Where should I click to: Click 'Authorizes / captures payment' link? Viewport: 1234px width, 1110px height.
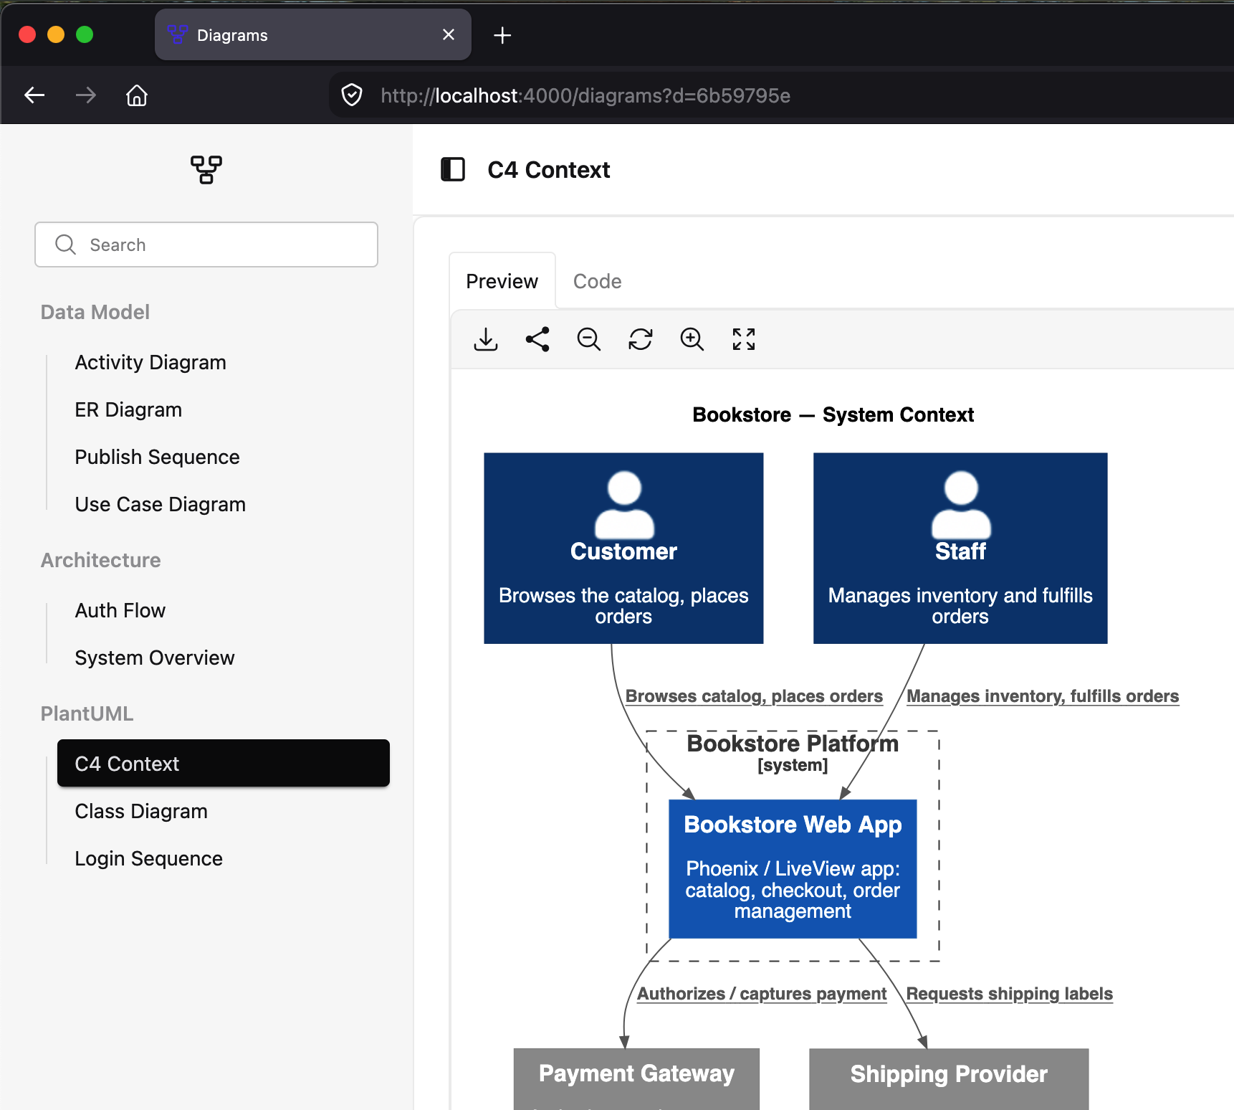tap(762, 994)
